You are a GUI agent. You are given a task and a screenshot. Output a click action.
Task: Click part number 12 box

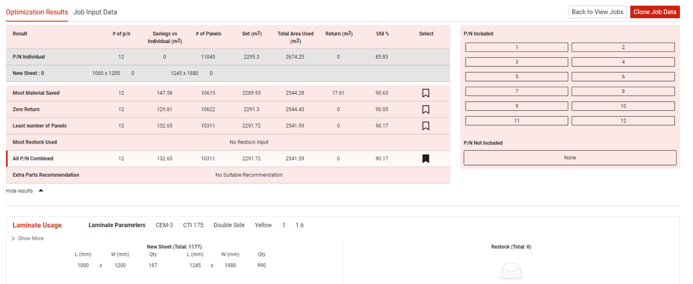click(x=623, y=121)
